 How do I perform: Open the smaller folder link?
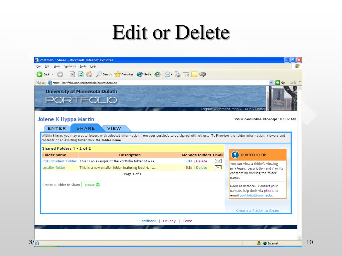[x=54, y=168]
